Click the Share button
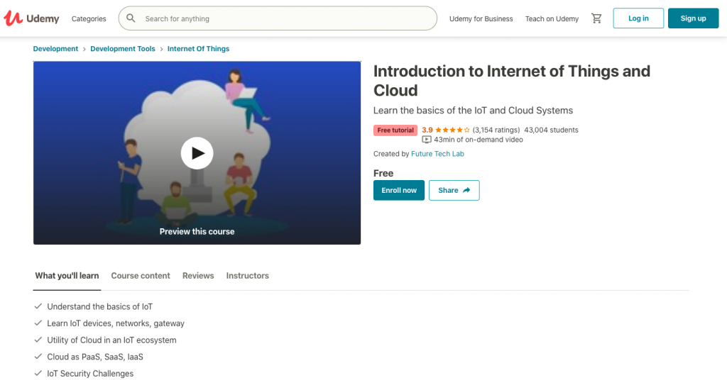This screenshot has height=380, width=727. click(454, 190)
